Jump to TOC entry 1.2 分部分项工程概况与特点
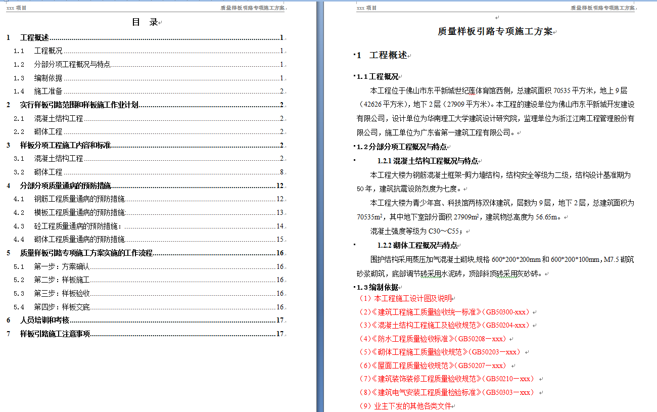 [72, 65]
